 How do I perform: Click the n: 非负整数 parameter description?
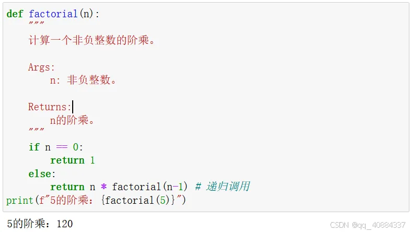coord(83,80)
